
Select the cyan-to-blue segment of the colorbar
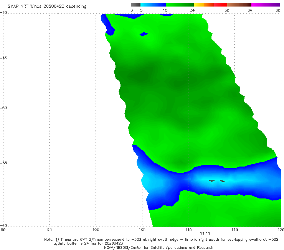[153, 5]
